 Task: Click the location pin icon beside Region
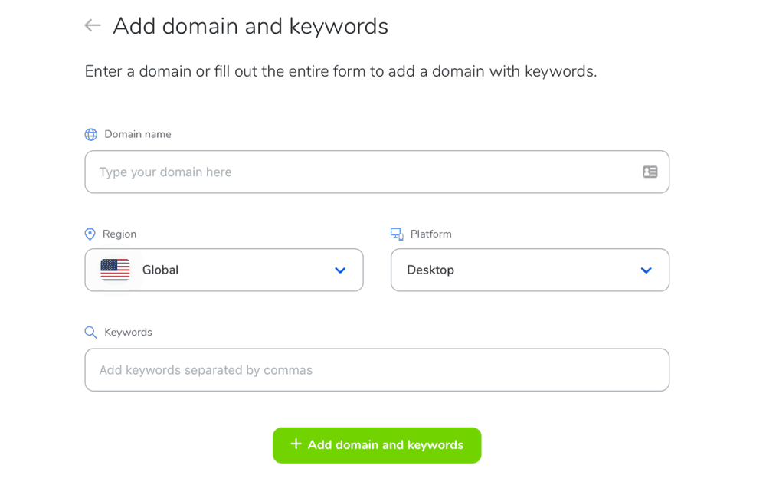(x=90, y=234)
